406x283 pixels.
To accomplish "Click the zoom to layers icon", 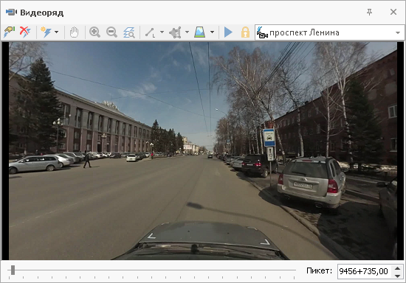I will click(x=129, y=32).
